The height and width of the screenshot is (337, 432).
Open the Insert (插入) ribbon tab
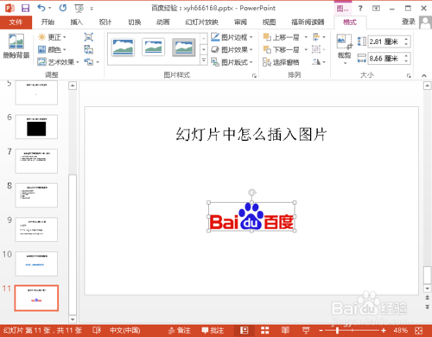coord(77,22)
